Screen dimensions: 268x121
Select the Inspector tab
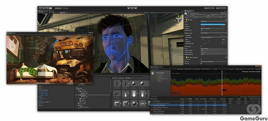[x=190, y=11]
